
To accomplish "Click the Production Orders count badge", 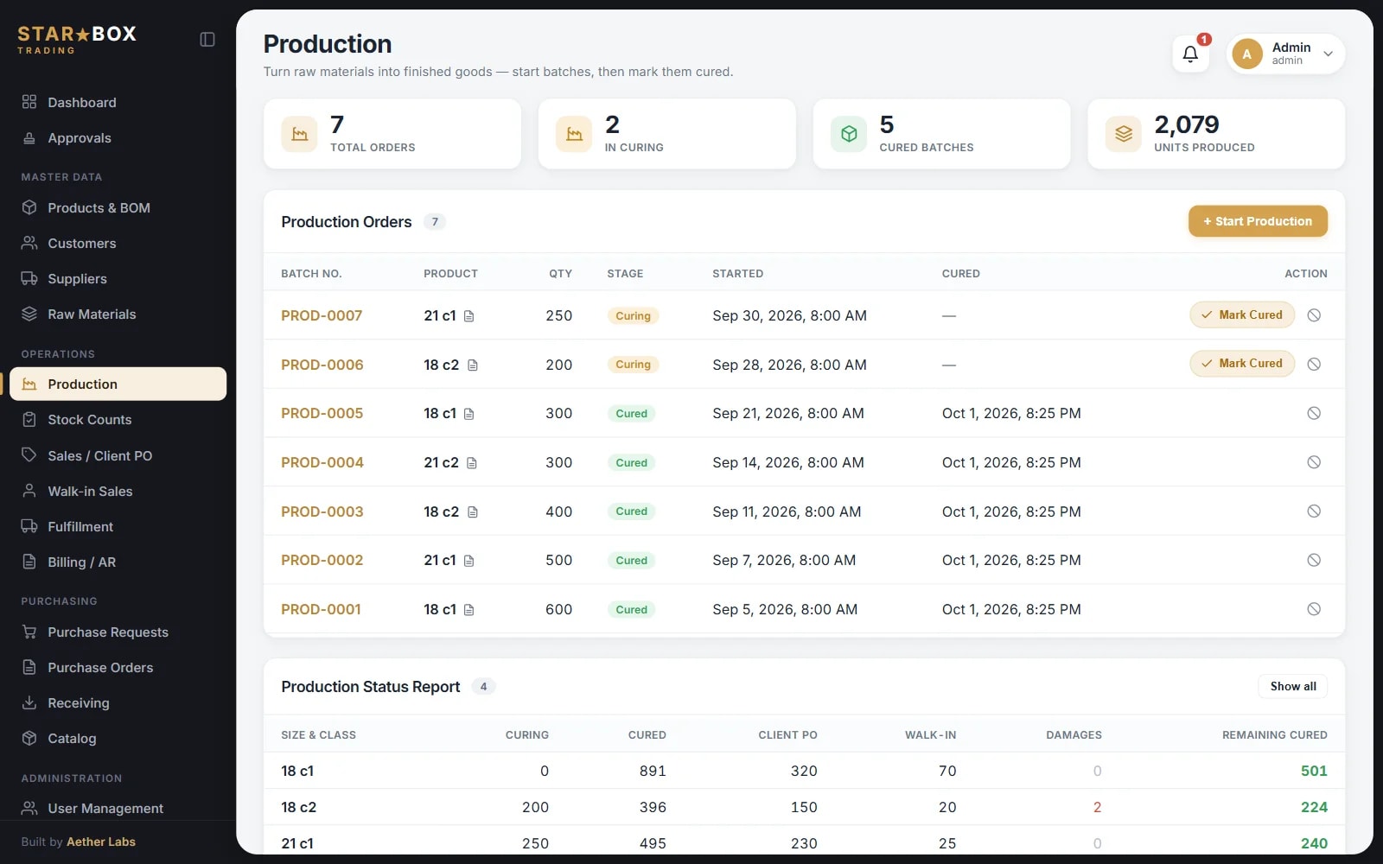I will (x=435, y=222).
